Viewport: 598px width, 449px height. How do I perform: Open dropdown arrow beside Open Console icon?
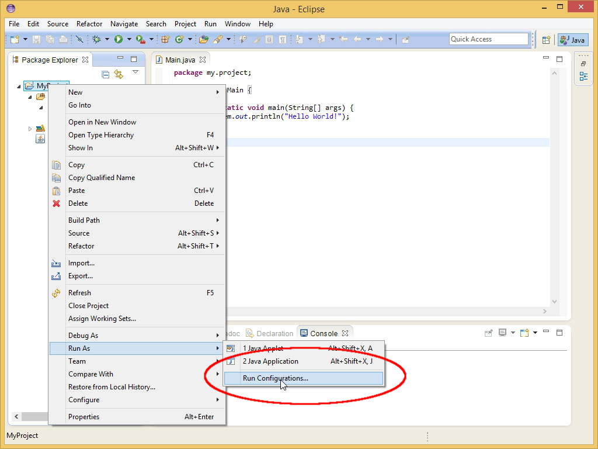pos(535,333)
